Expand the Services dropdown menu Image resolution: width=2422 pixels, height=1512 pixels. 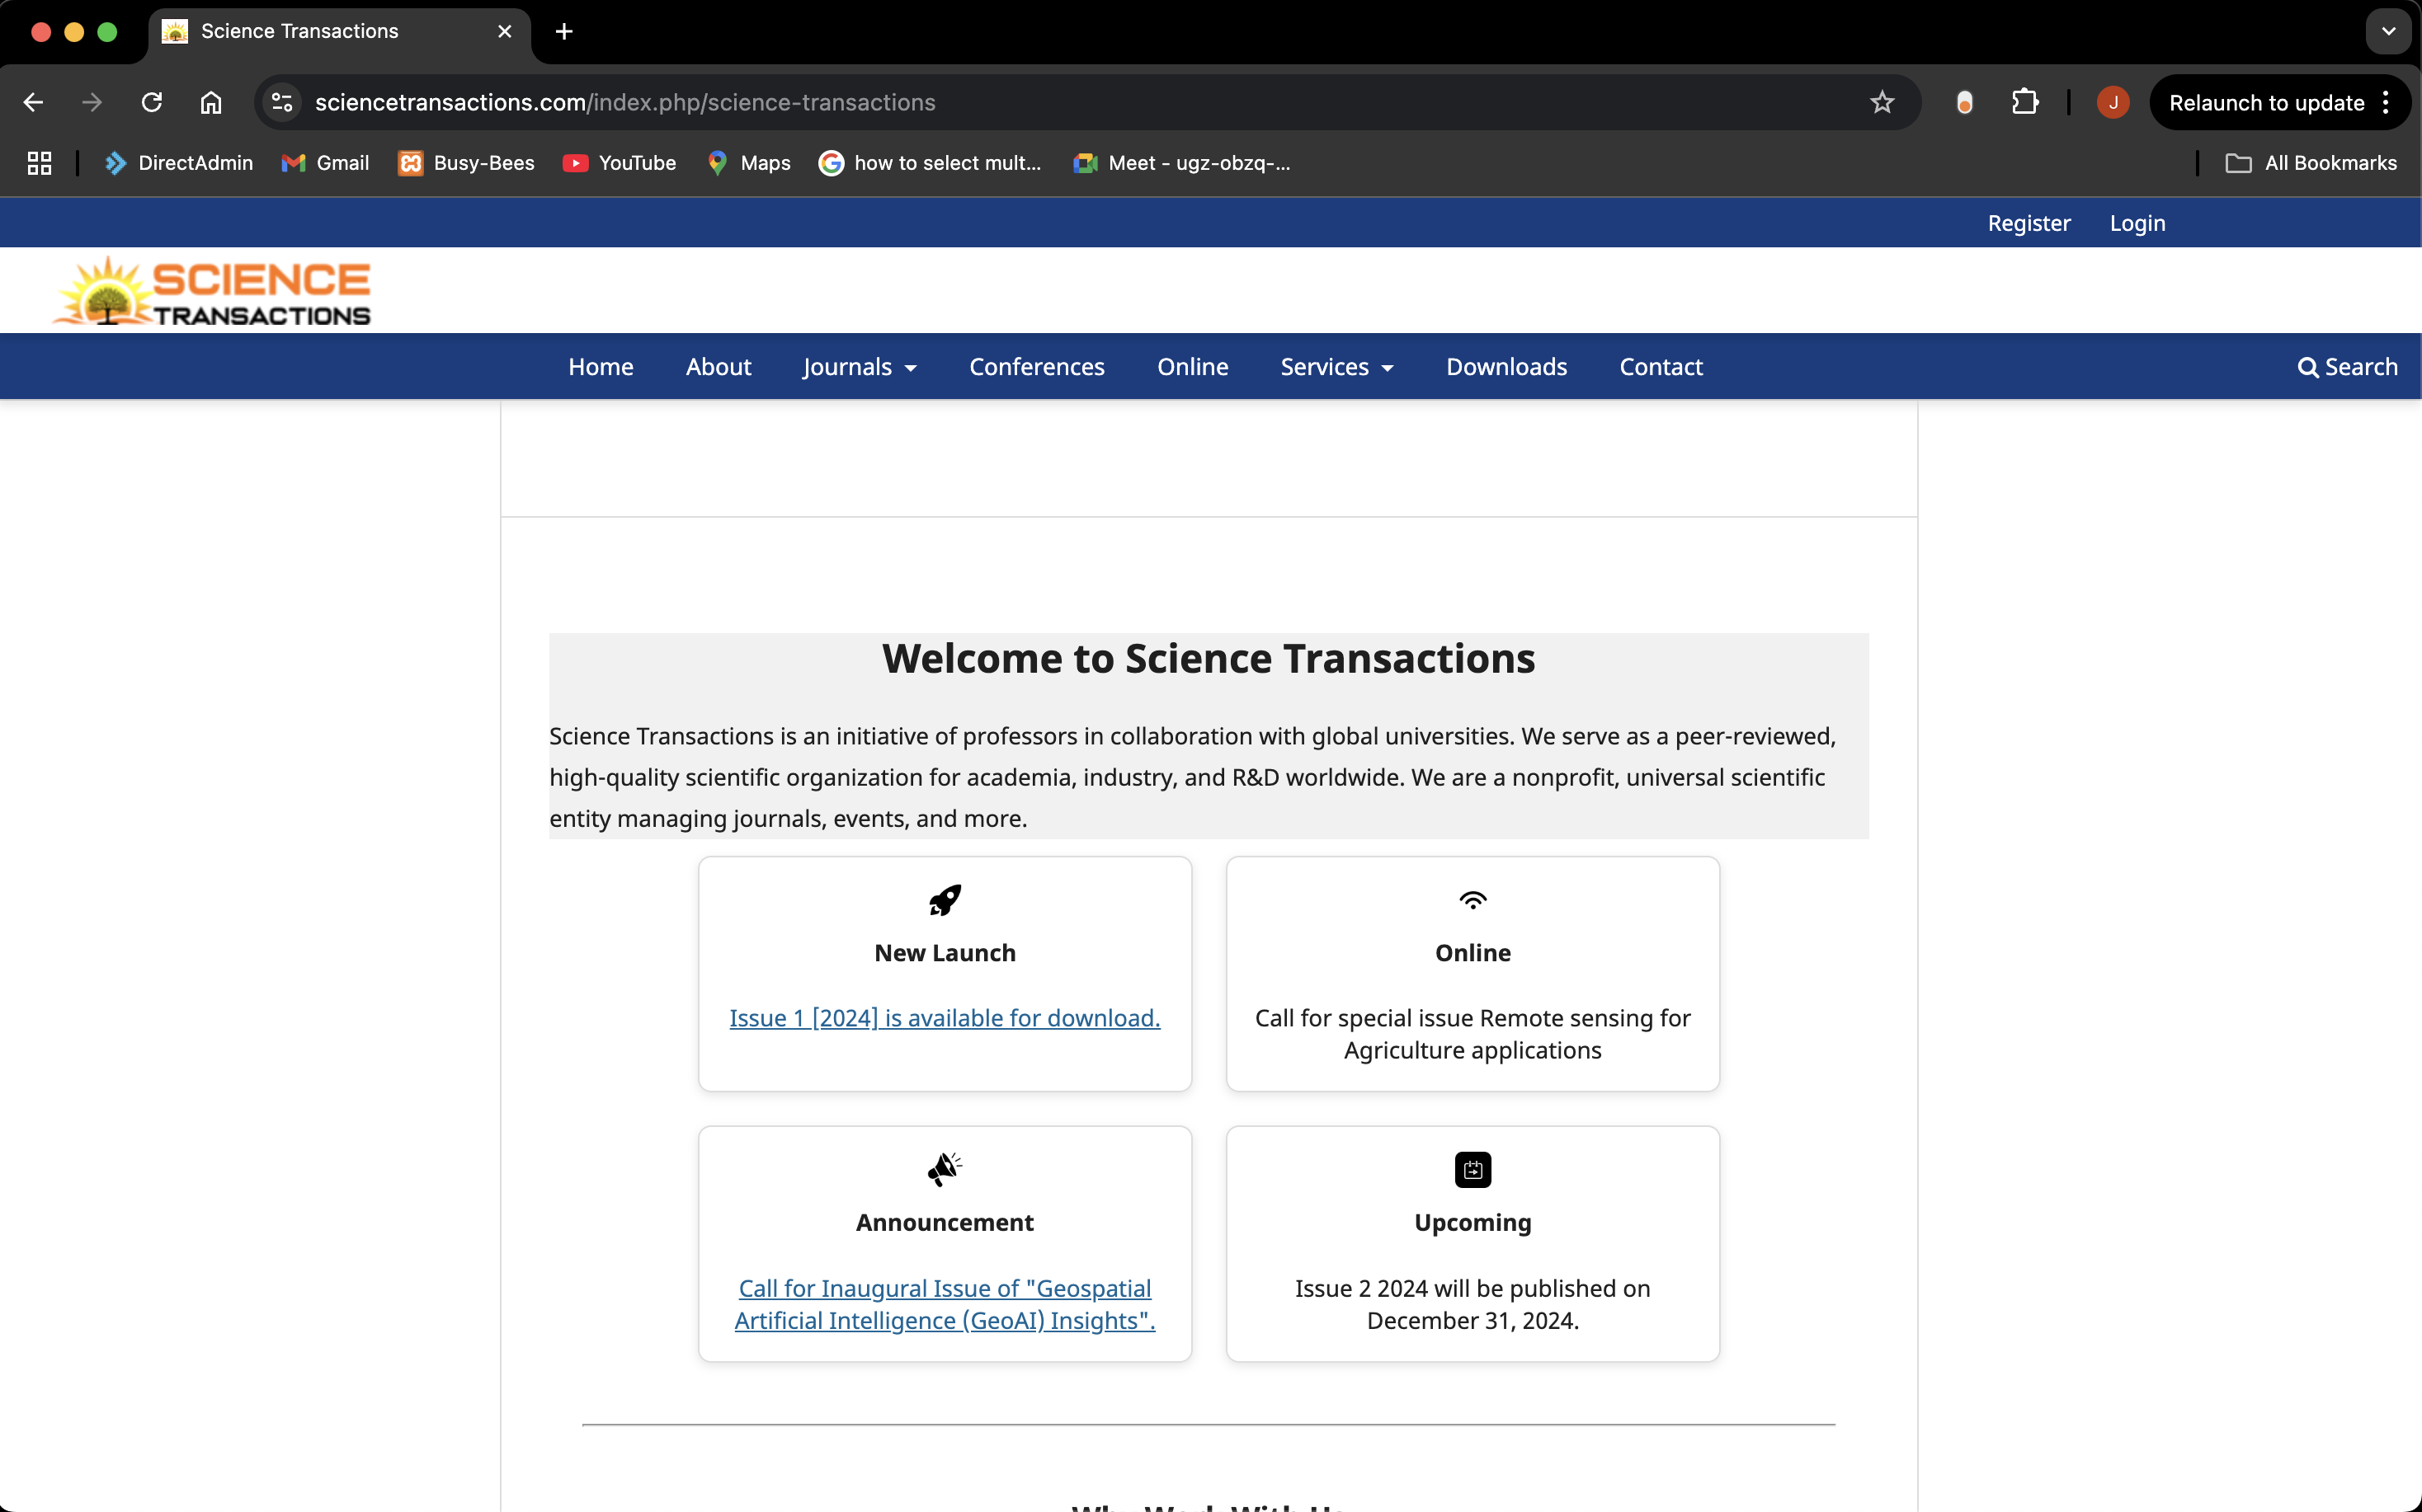click(1336, 367)
